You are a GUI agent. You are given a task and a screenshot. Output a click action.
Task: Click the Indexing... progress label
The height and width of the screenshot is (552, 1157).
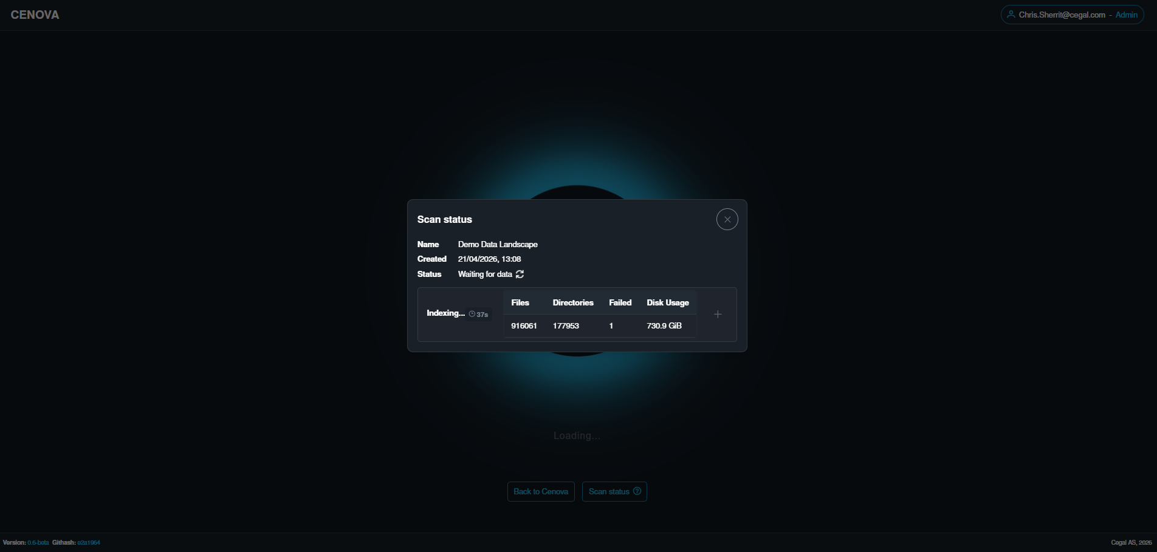point(445,313)
